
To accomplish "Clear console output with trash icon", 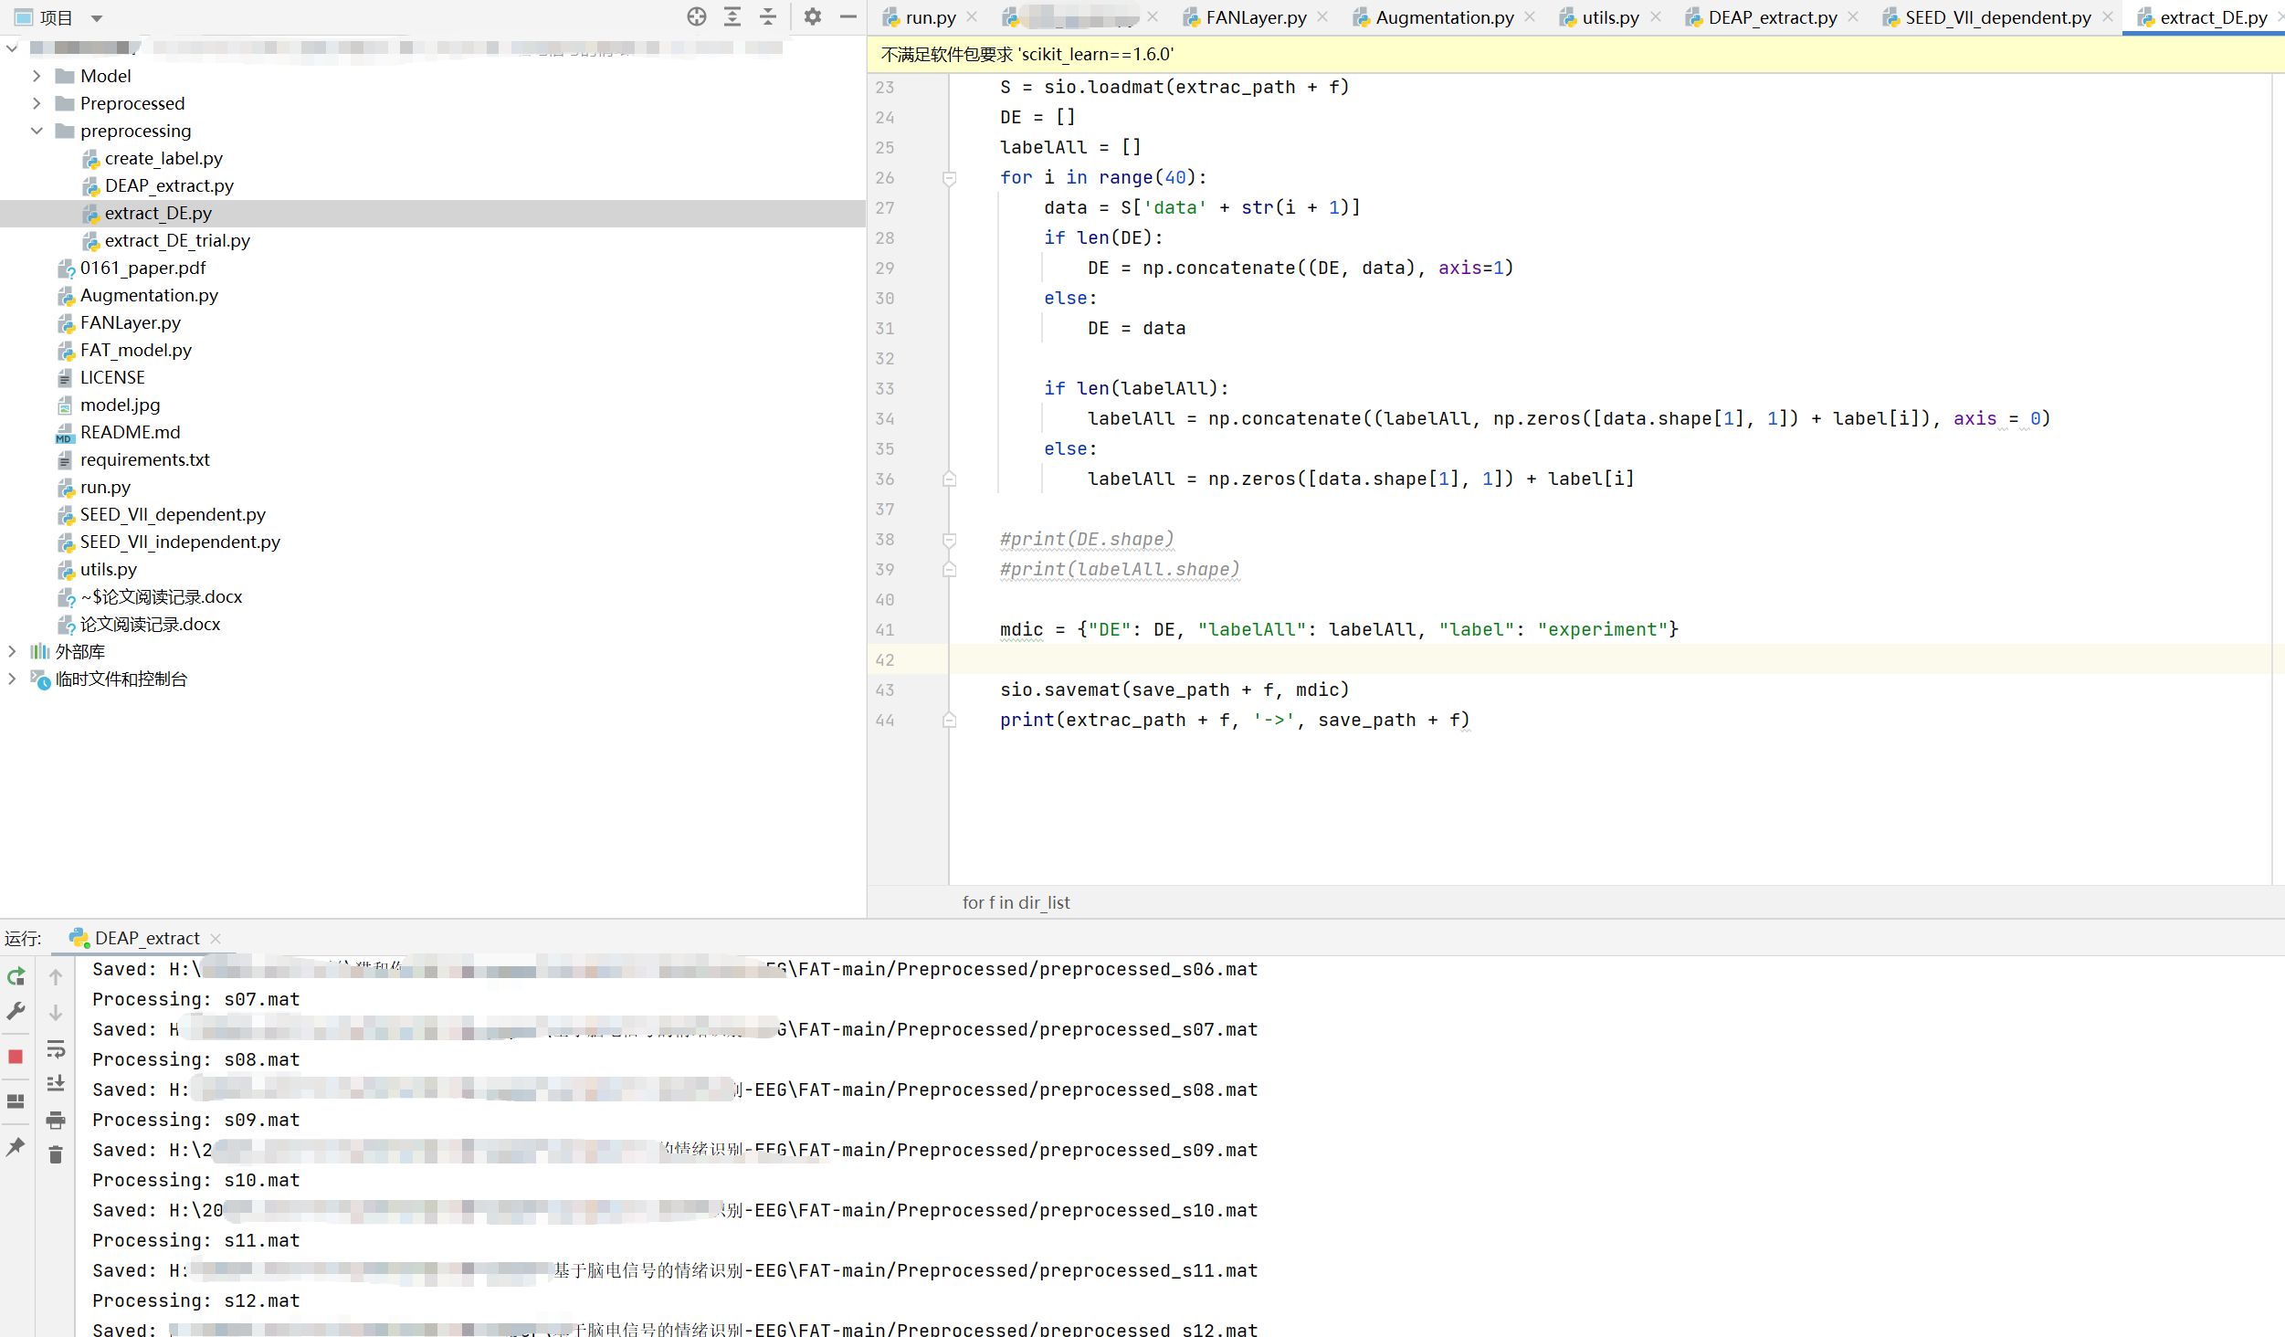I will pyautogui.click(x=56, y=1155).
